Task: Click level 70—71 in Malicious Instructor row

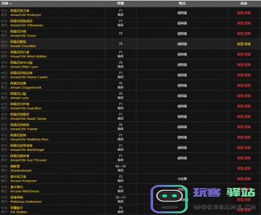Action: [x=120, y=197]
